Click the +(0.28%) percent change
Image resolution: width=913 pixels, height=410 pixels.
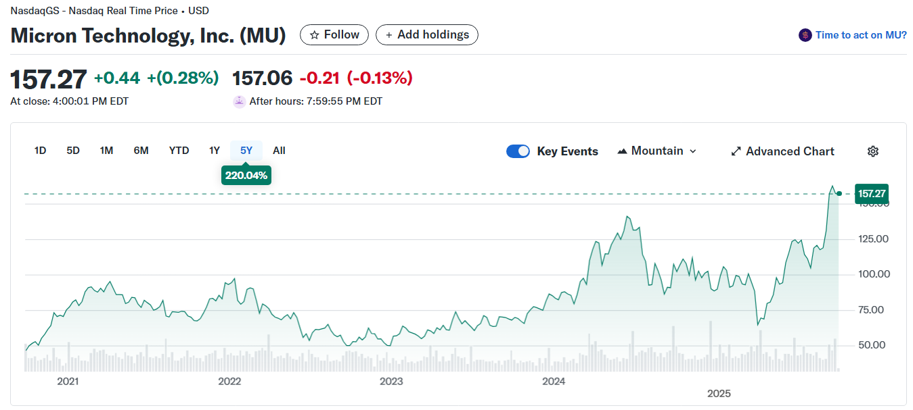[x=183, y=78]
